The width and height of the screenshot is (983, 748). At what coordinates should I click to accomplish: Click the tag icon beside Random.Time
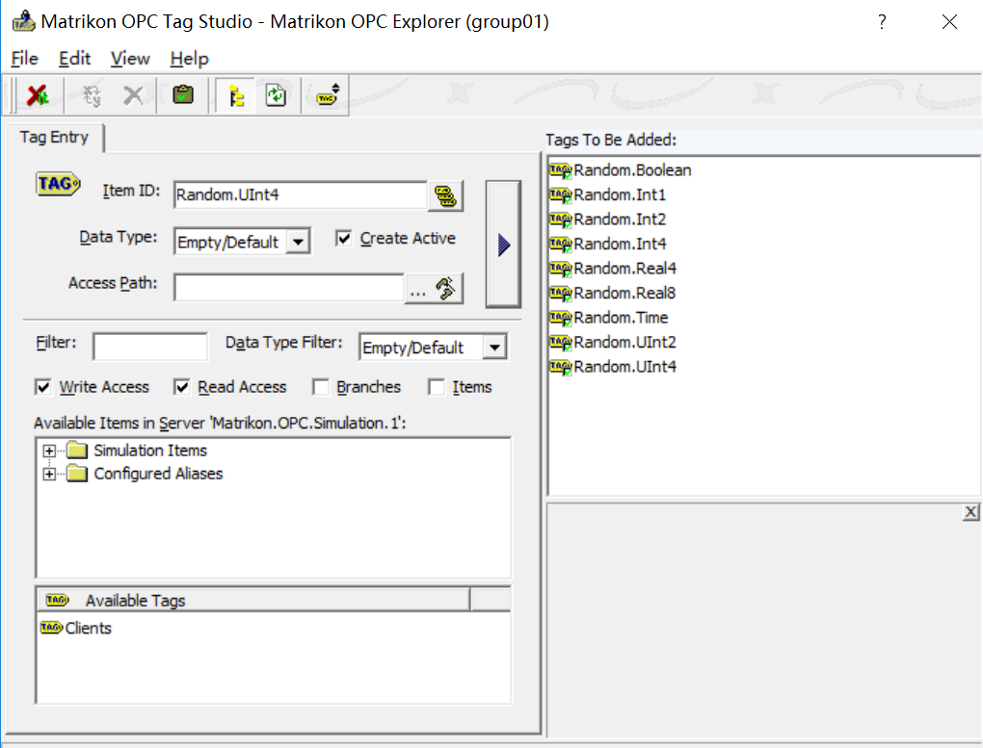(x=561, y=318)
